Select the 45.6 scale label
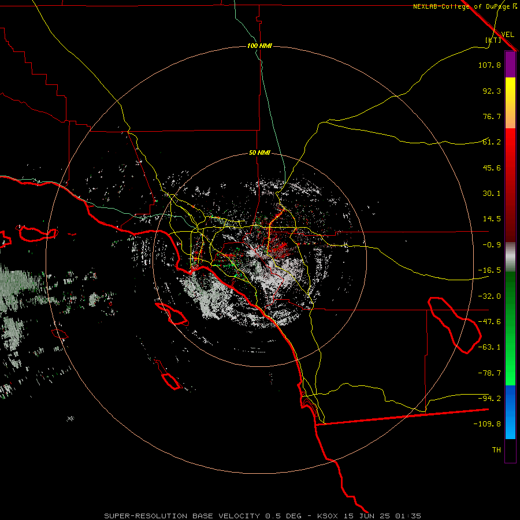Screen dimensions: 520x520 tap(492, 168)
